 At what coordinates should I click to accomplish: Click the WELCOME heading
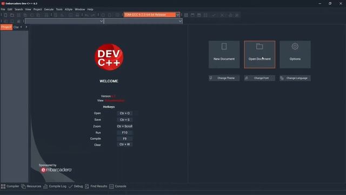click(109, 81)
